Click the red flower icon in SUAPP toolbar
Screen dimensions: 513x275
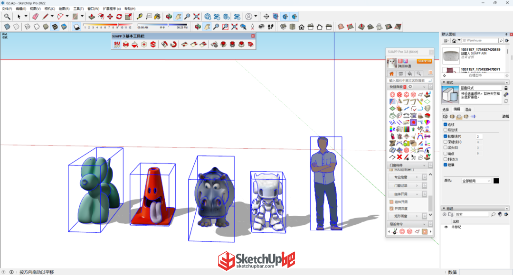coord(144,44)
